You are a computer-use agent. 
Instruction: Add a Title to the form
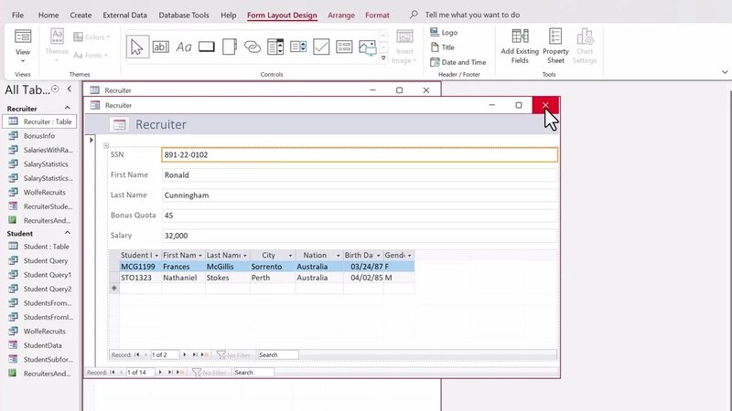pos(442,47)
